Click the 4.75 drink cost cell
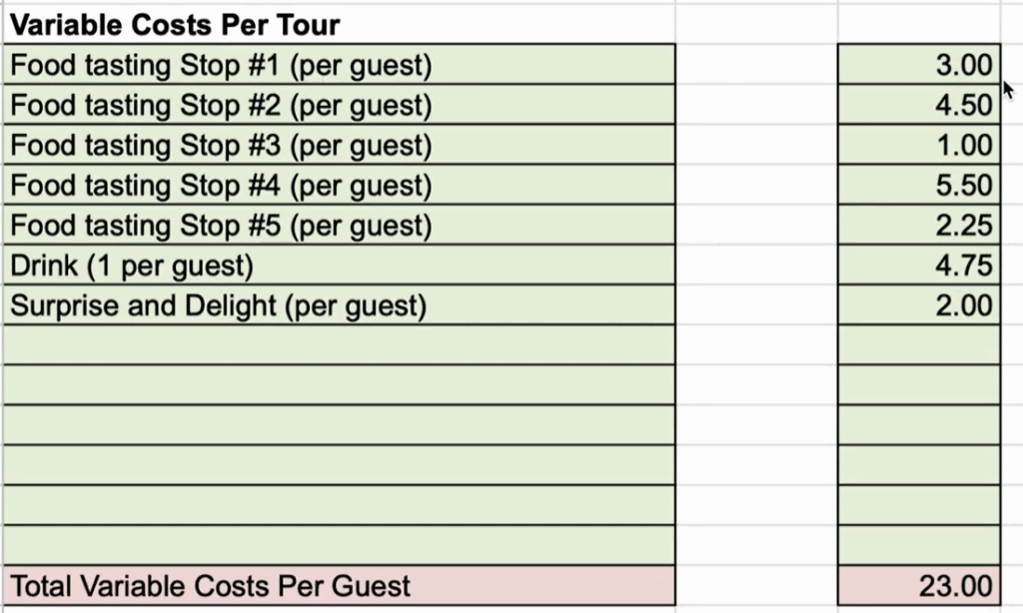 919,265
